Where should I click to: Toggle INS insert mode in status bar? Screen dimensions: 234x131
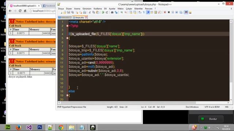(x=227, y=107)
